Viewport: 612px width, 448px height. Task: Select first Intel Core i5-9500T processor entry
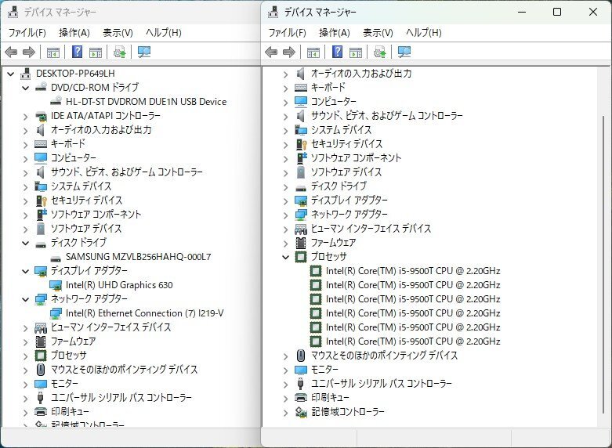(413, 271)
